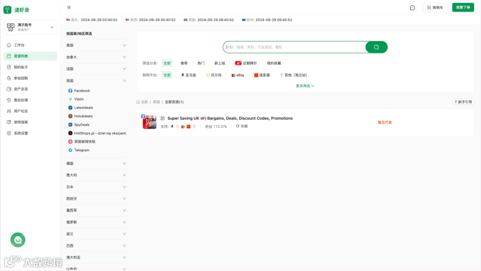Select 英国省钱快报 in the list

pos(82,142)
